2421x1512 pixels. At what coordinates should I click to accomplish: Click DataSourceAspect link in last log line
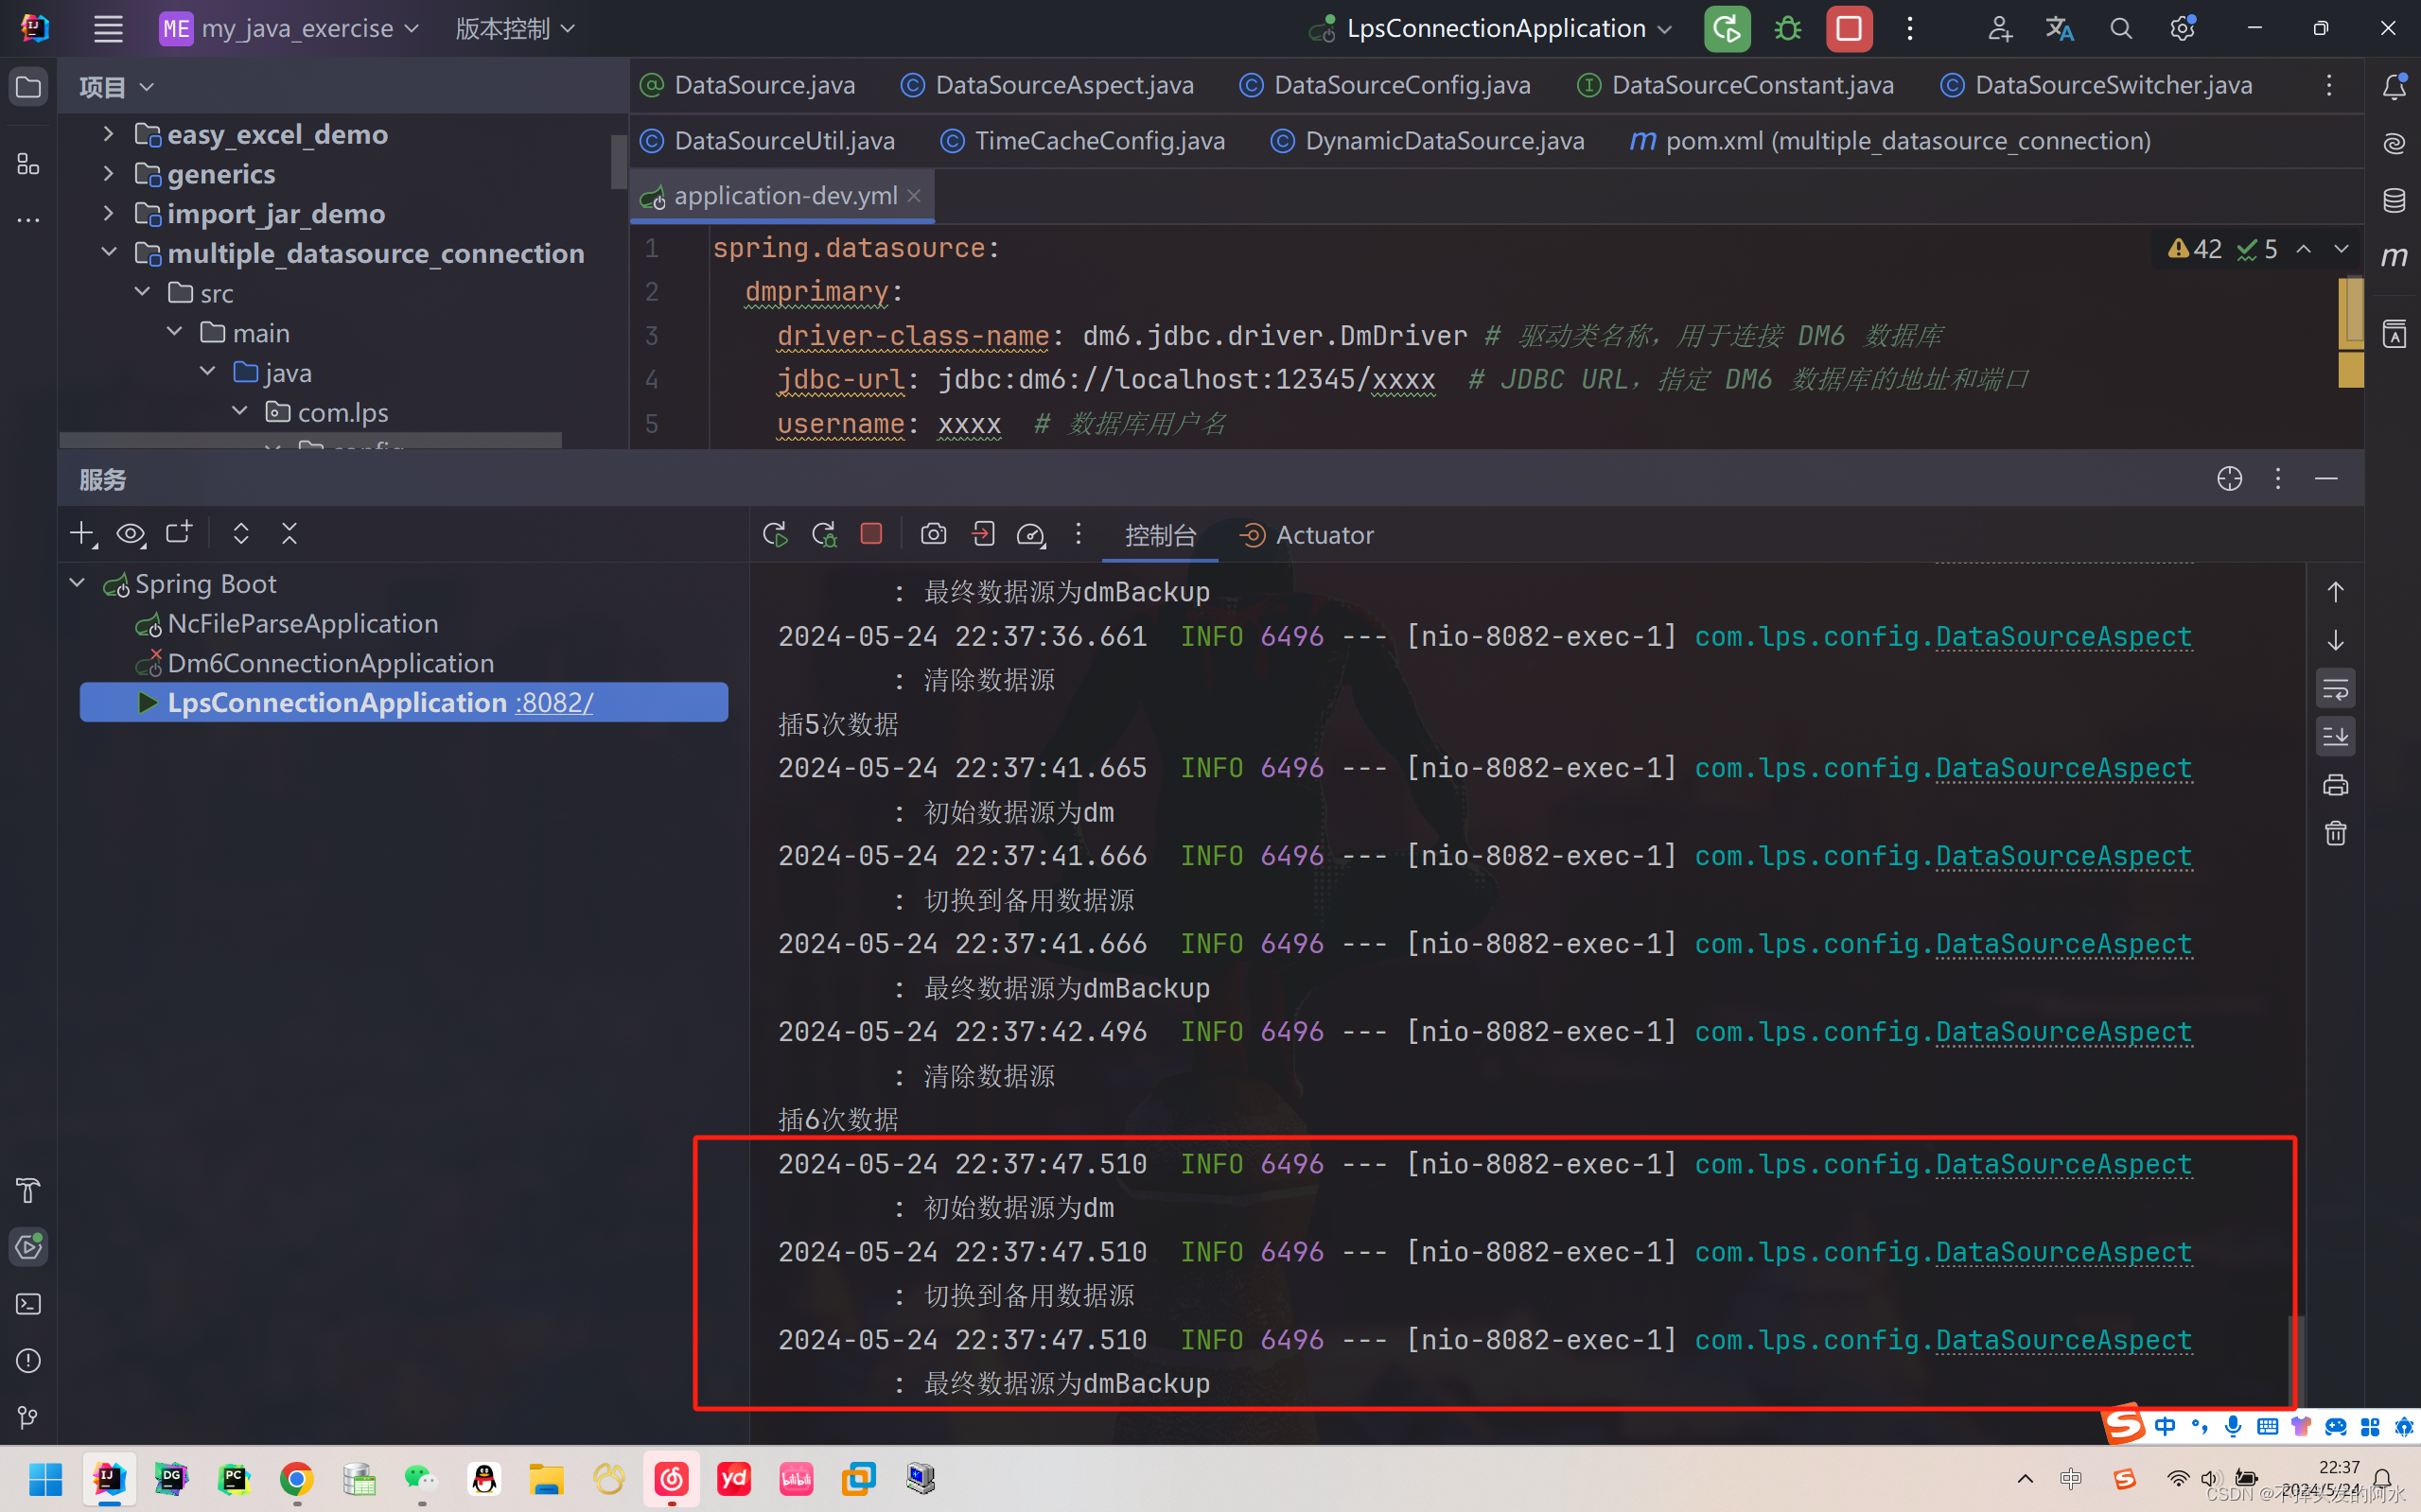[x=2062, y=1340]
